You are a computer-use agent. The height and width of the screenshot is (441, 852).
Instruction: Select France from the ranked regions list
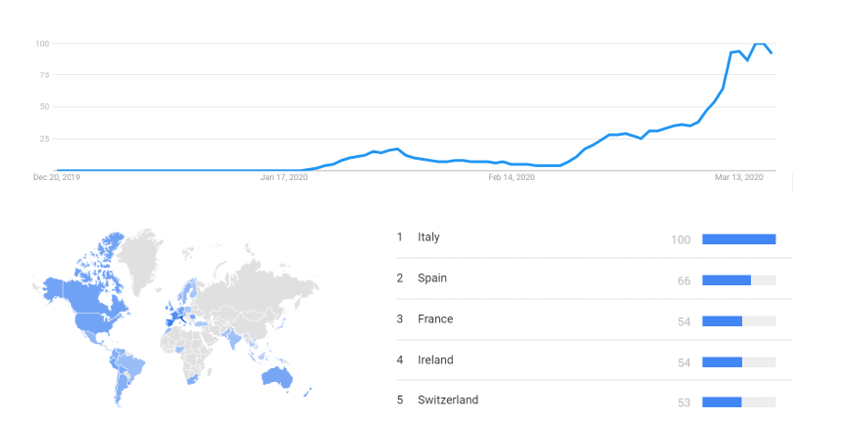(435, 320)
